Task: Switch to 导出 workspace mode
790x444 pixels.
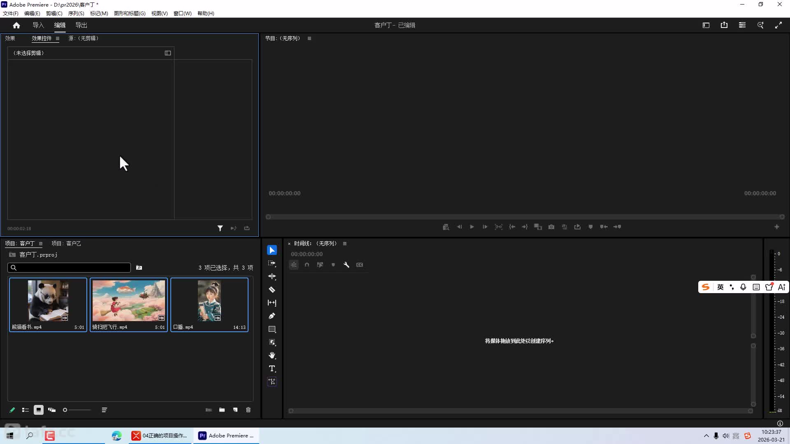Action: (81, 25)
